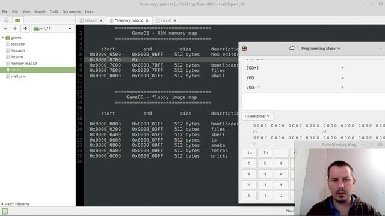Close the list.asm tab

point(101,20)
